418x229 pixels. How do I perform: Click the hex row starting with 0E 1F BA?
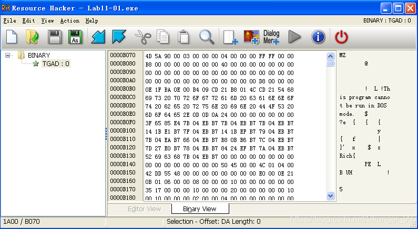[x=219, y=90]
